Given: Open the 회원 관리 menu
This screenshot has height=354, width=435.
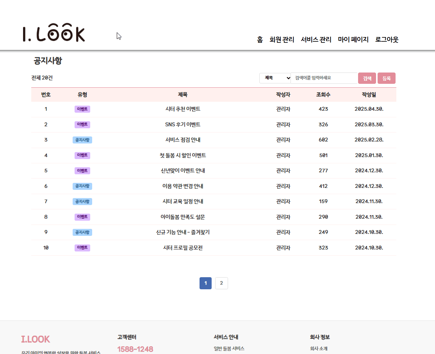Looking at the screenshot, I should [x=281, y=39].
